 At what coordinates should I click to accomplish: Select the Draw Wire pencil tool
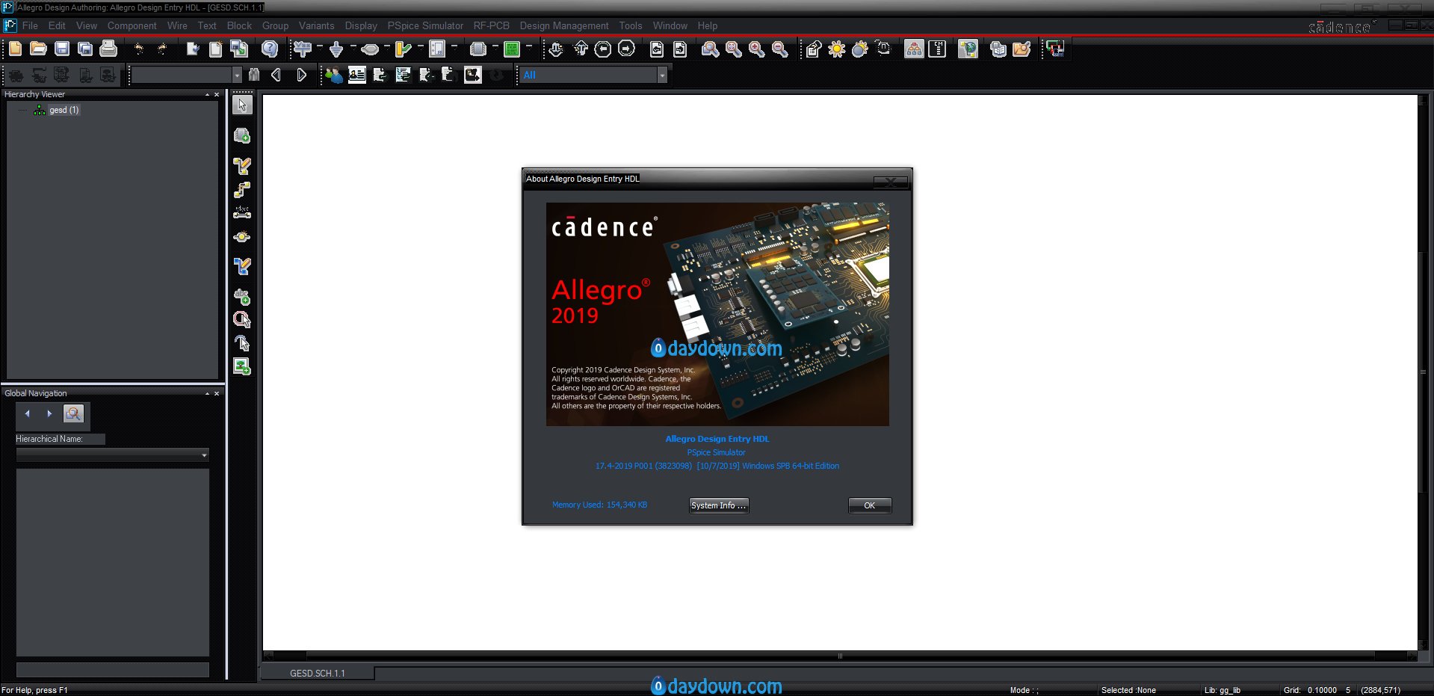(x=242, y=166)
